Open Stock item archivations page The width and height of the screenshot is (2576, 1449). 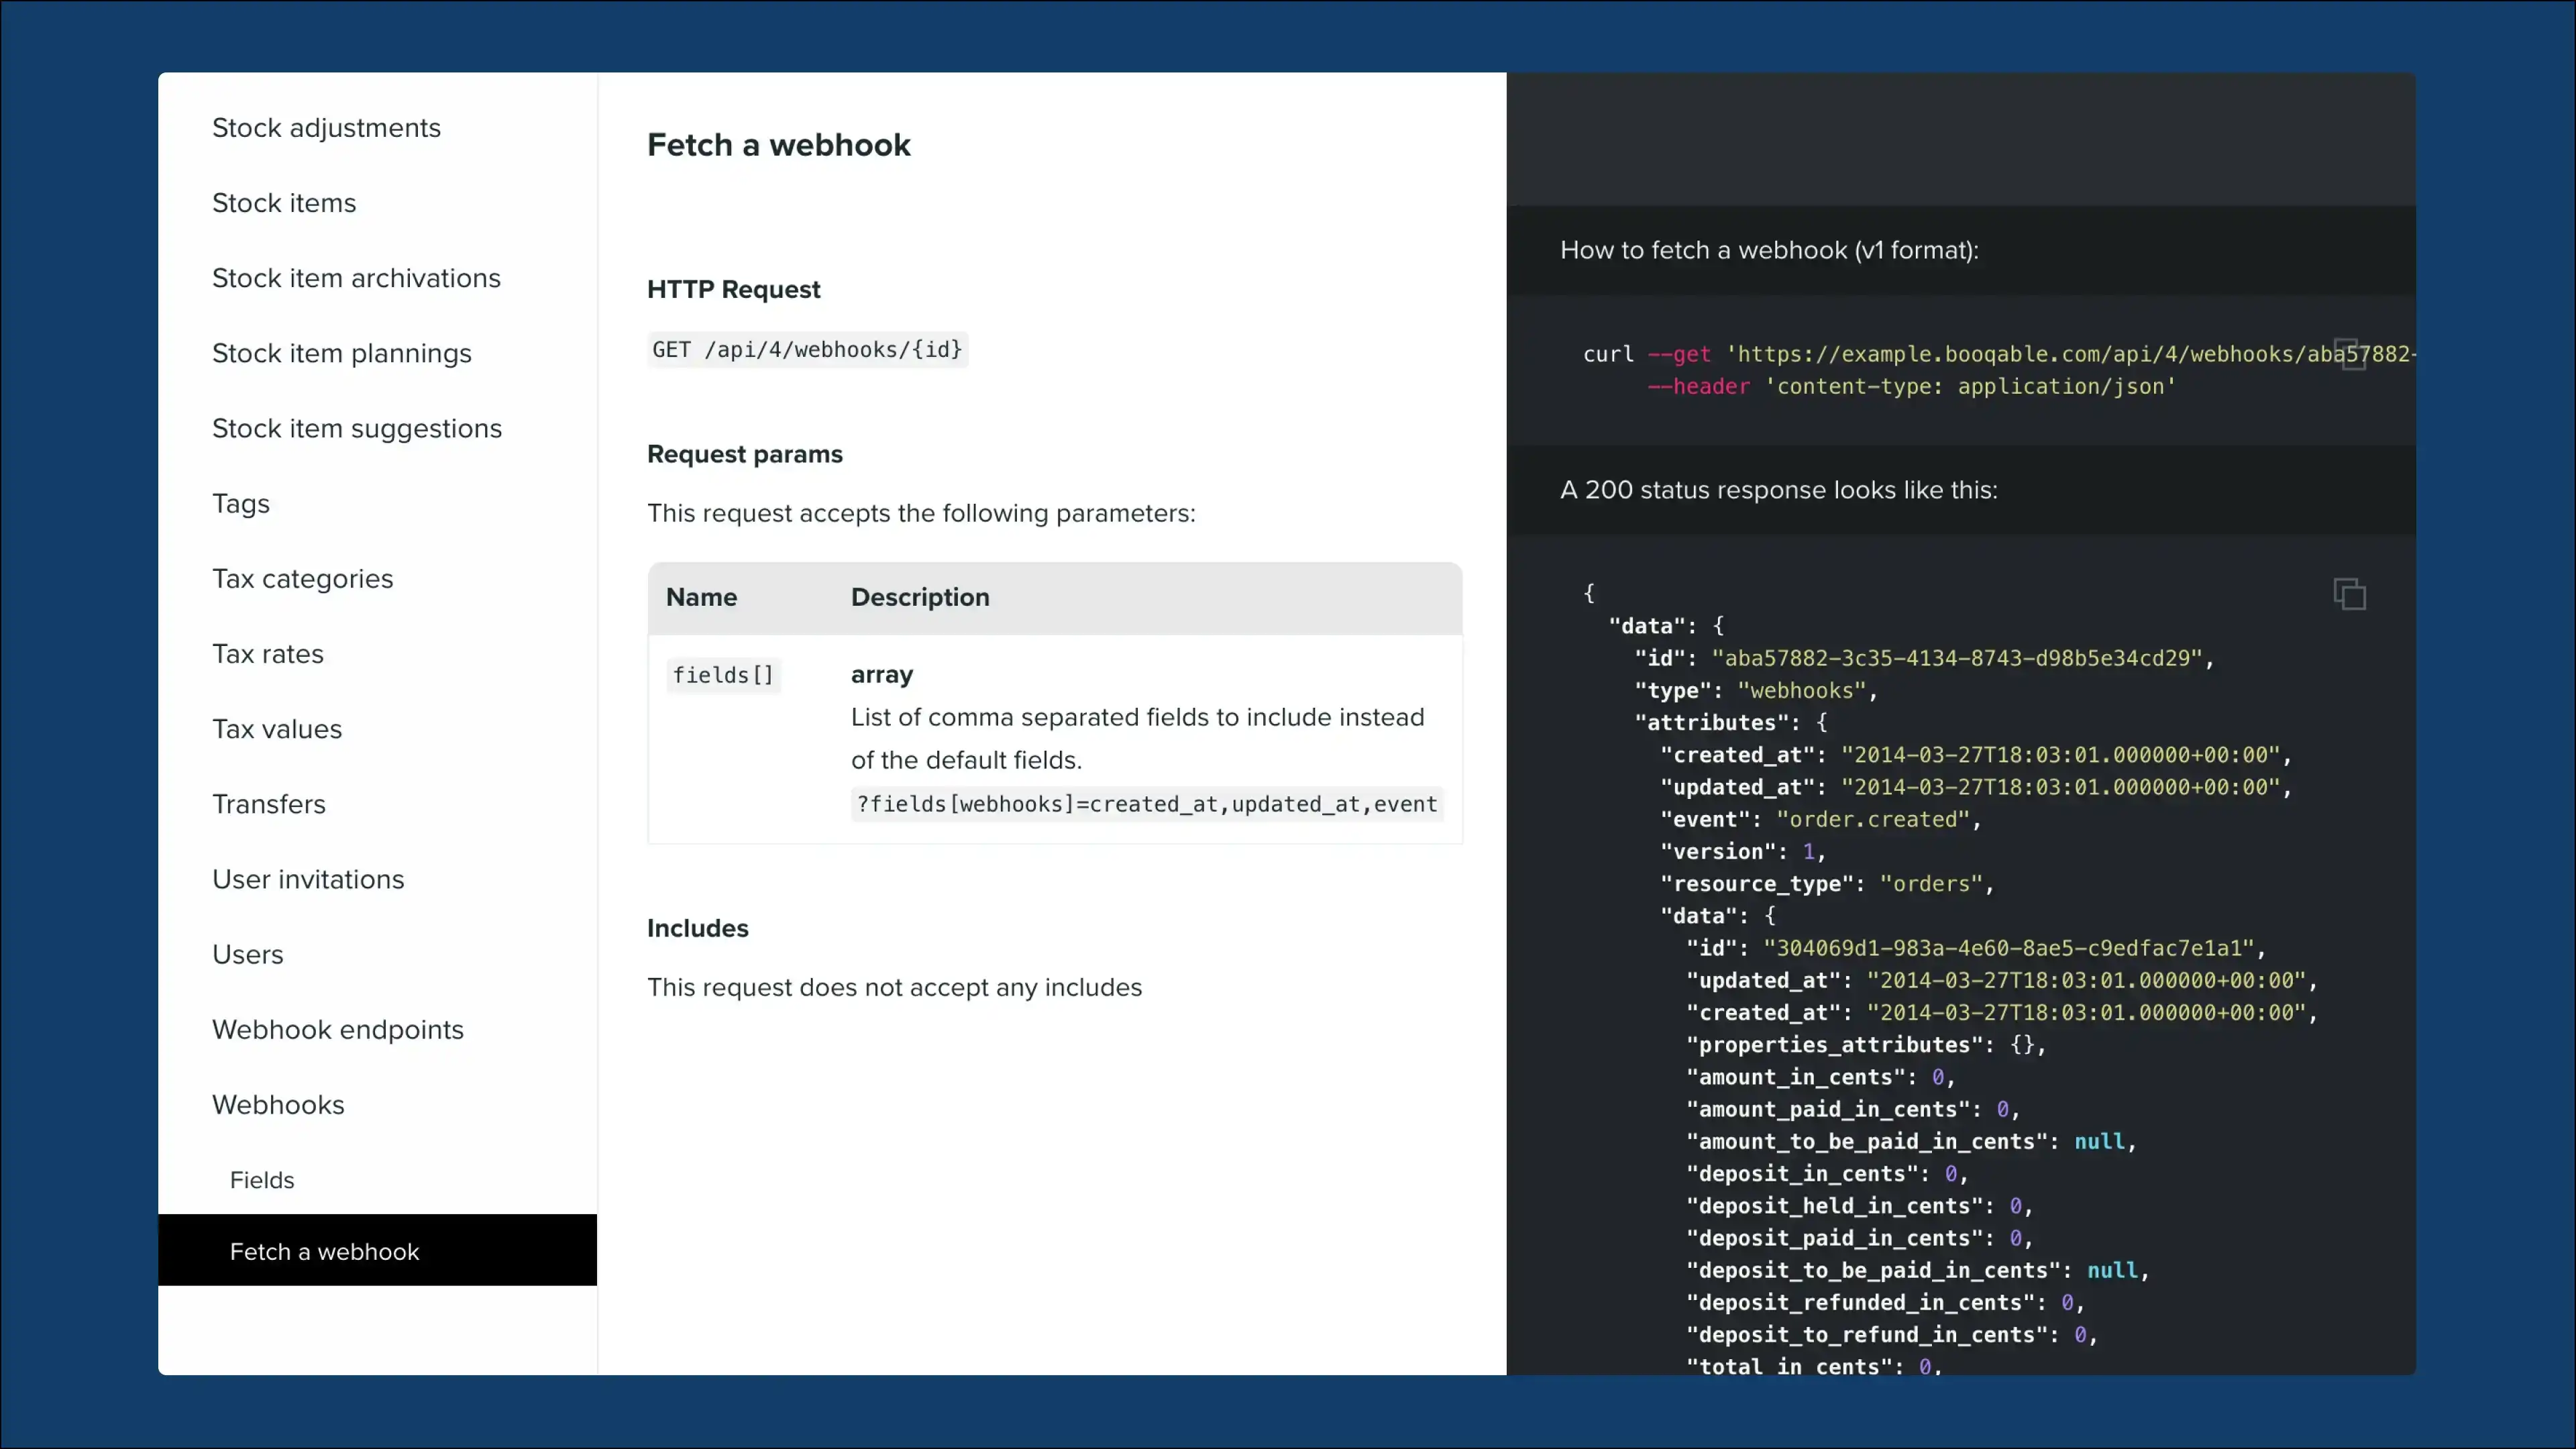click(x=356, y=278)
